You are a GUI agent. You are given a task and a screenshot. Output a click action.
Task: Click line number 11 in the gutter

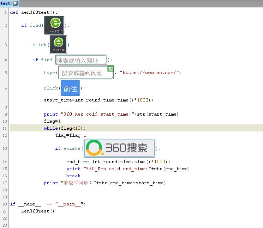[x=5, y=128]
